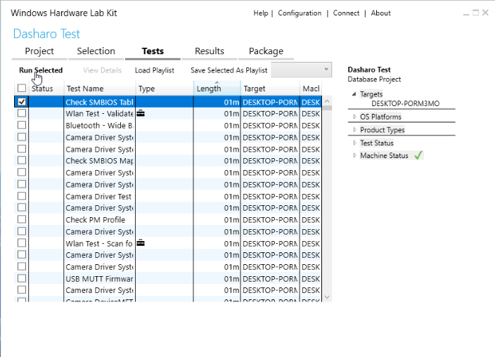Toggle the select-all checkbox in header
Viewport: 495px width, 357px height.
pos(22,88)
